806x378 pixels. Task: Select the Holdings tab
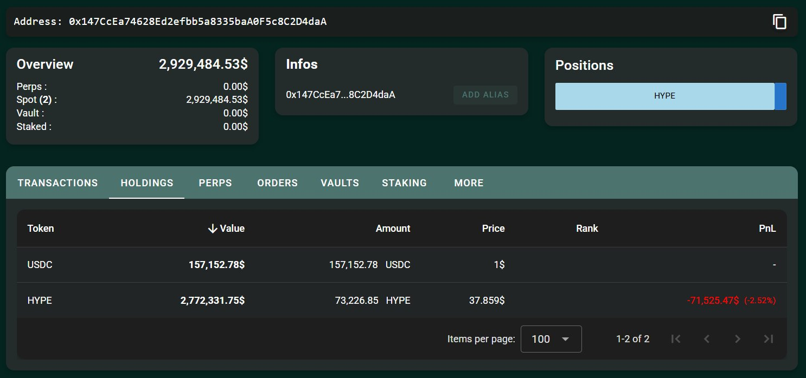(147, 183)
